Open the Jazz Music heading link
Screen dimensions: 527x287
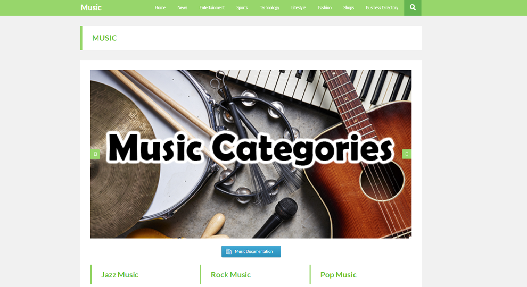click(120, 275)
